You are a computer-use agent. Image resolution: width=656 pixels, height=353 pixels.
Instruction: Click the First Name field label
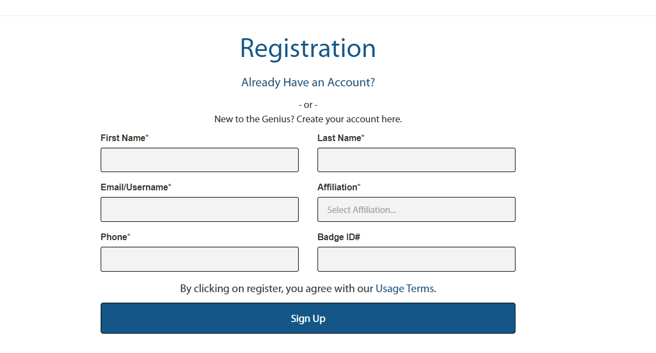pos(123,138)
